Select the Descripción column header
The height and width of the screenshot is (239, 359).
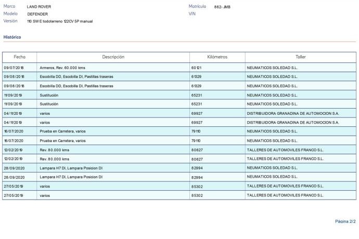pos(113,57)
